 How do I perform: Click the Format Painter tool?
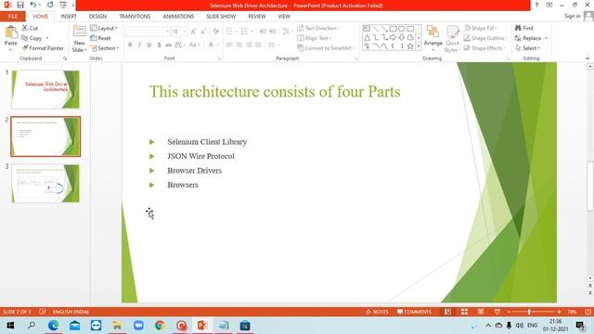coord(43,48)
